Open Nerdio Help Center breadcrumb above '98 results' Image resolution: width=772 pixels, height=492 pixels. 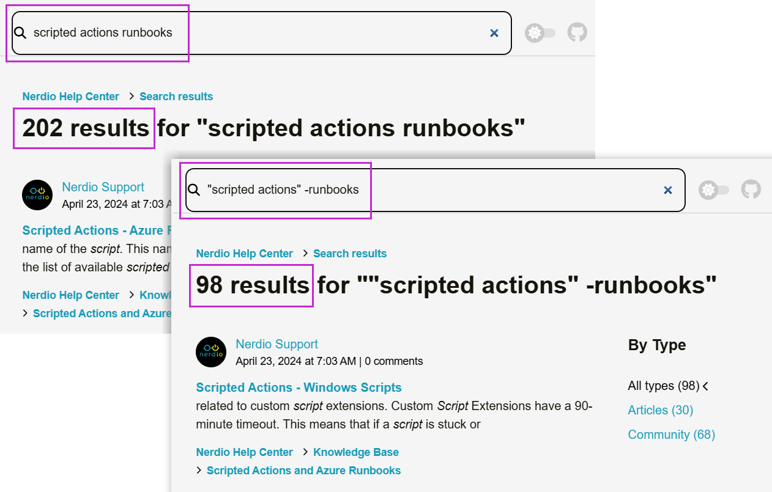(245, 254)
